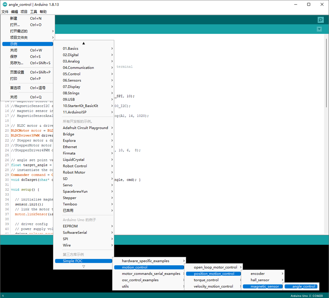Choose 另存为... from the file menu
This screenshot has height=298, width=329.
point(27,63)
